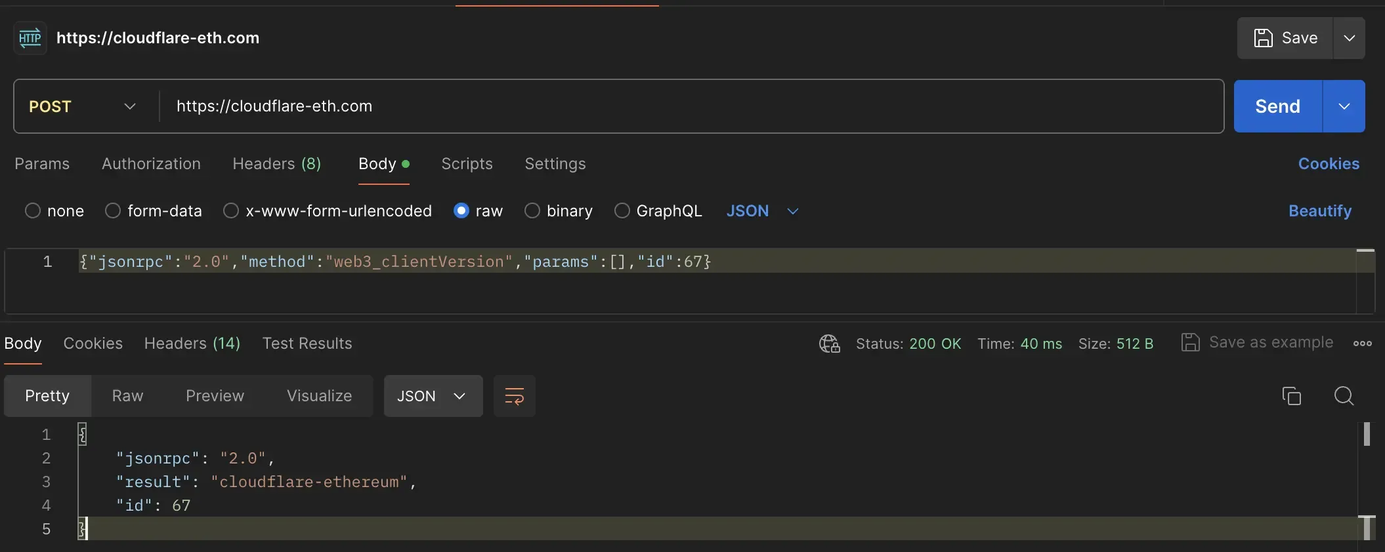Screen dimensions: 1385x552
Task: Open the raw body JSON format dropdown
Action: click(x=762, y=211)
